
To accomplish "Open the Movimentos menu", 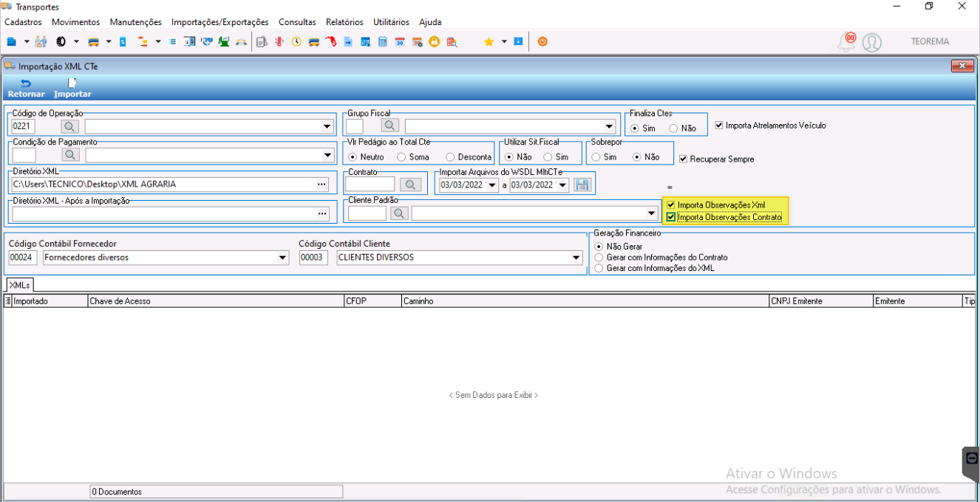I will pos(75,22).
